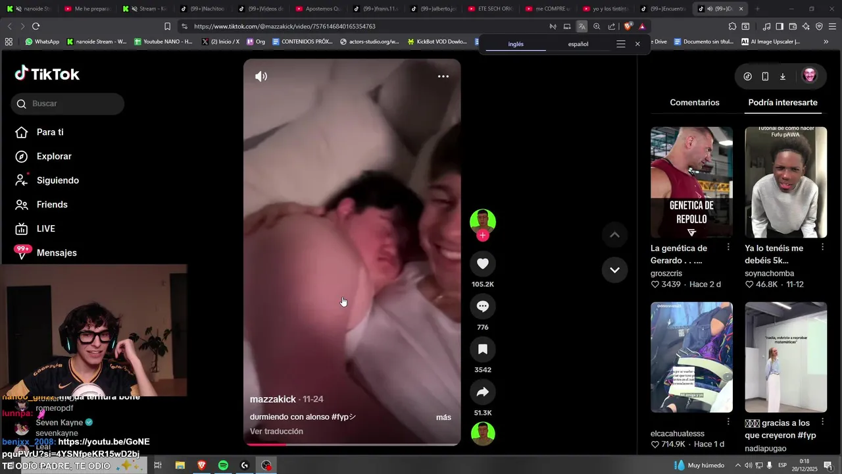This screenshot has width=842, height=474.
Task: Like the video with the heart icon
Action: coord(483,263)
